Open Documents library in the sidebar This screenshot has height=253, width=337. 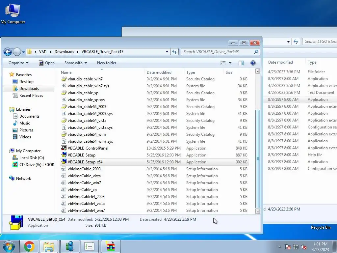[29, 116]
